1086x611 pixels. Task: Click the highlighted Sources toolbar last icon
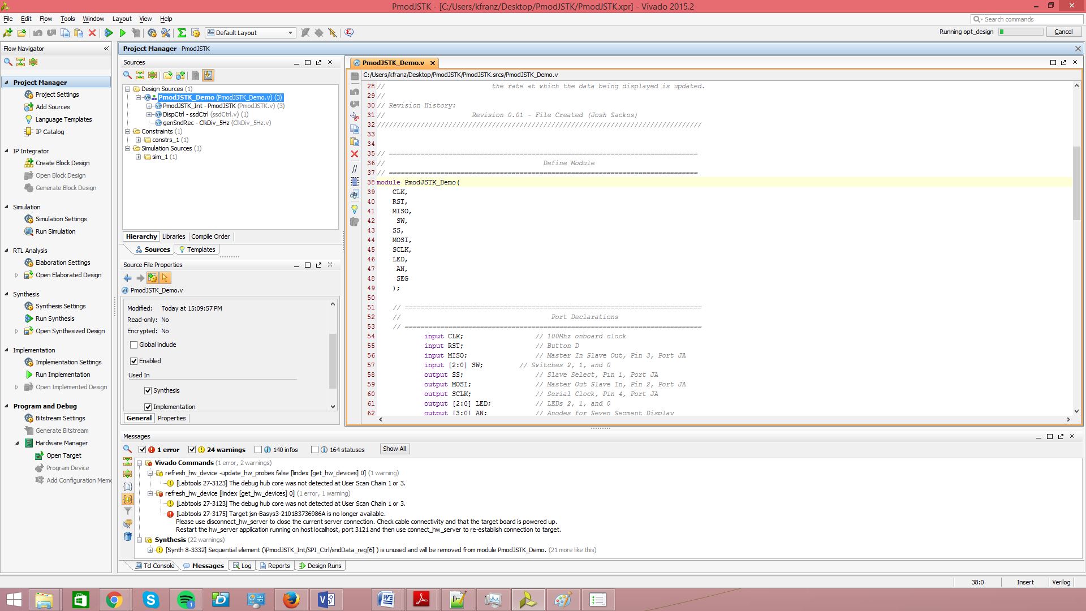[x=208, y=75]
